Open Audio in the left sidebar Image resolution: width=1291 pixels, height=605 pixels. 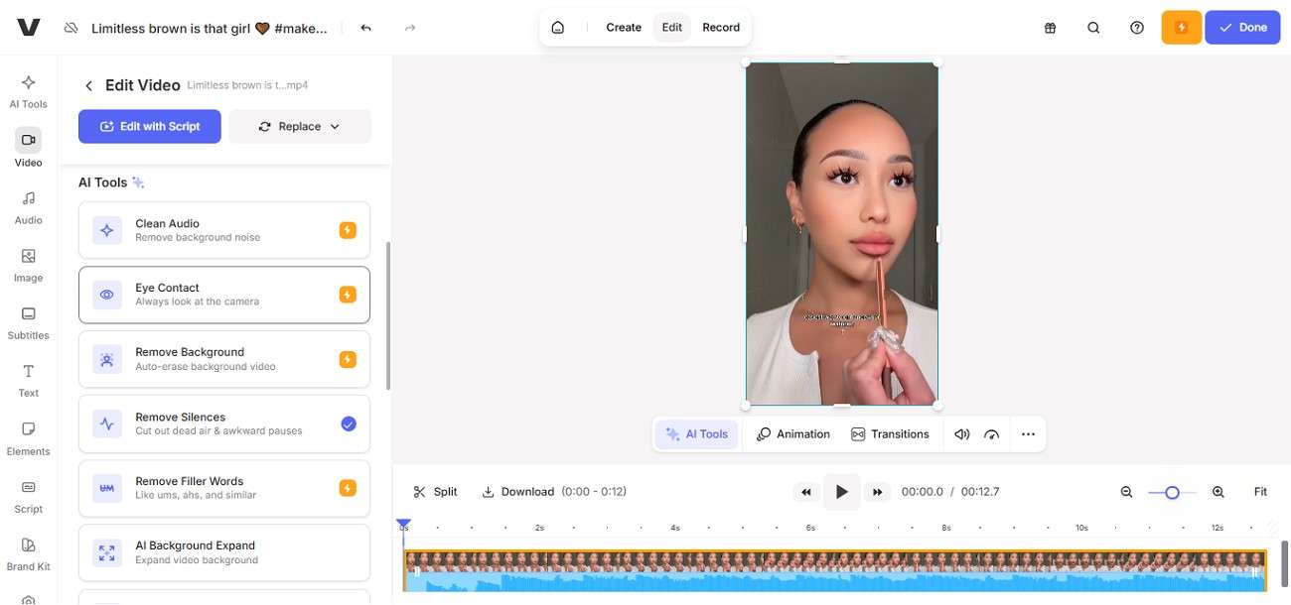[x=28, y=207]
